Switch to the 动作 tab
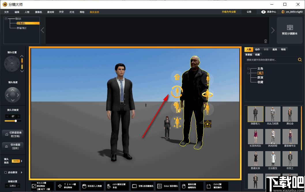Image resolution: width=305 pixels, height=192 pixels. [257, 50]
